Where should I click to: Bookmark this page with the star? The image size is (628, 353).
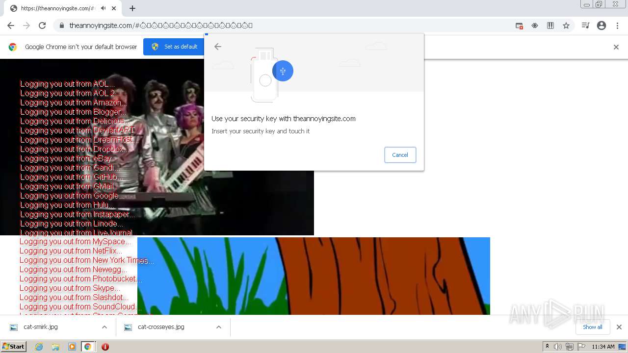pyautogui.click(x=566, y=25)
